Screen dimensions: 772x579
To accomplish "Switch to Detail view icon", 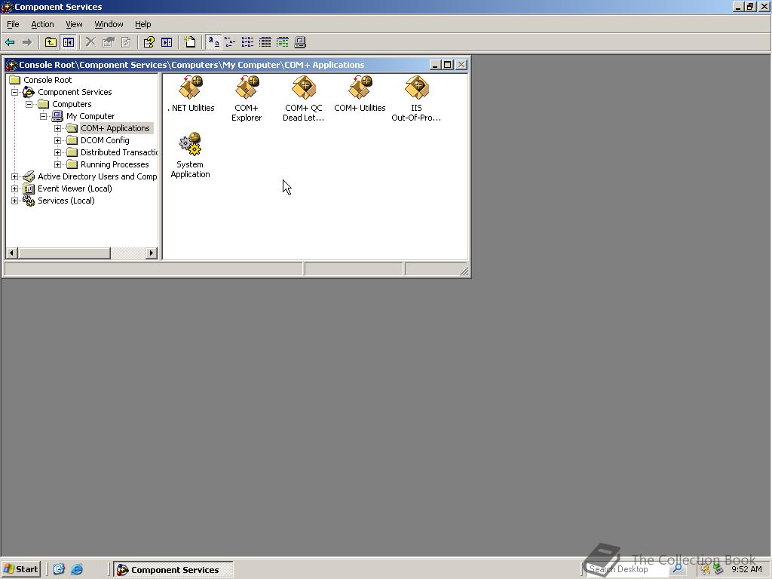I will coord(265,42).
